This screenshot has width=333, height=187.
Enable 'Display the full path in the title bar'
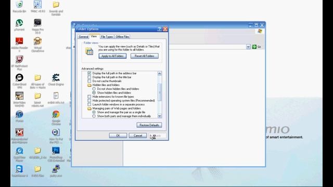pos(89,77)
